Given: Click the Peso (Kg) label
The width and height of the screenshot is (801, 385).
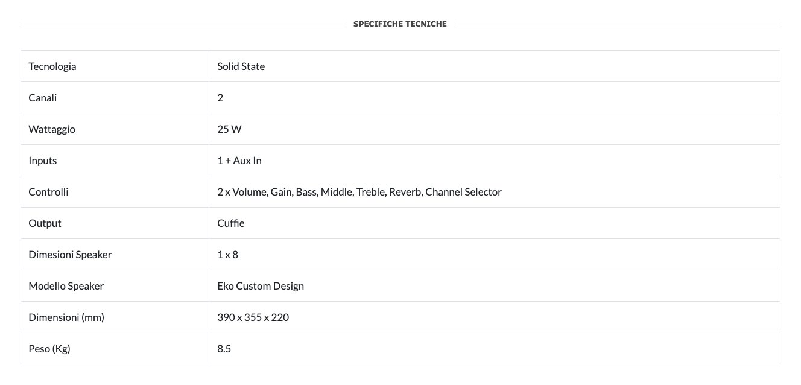Looking at the screenshot, I should pos(49,349).
